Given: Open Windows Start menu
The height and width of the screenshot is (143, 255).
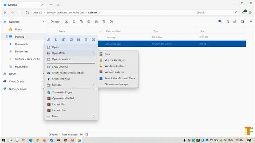Looking at the screenshot, I should pyautogui.click(x=4, y=140).
